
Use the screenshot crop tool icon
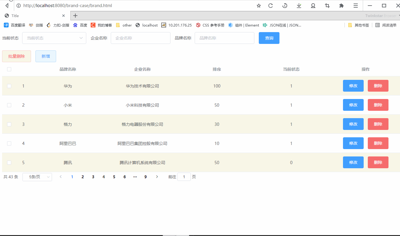pyautogui.click(x=327, y=5)
